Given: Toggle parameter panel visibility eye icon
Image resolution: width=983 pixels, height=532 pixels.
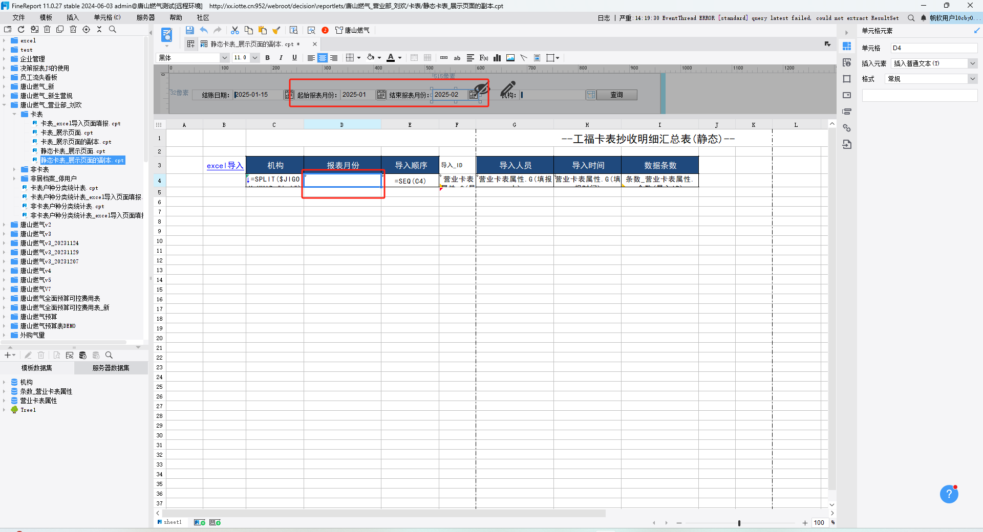Looking at the screenshot, I should (482, 88).
